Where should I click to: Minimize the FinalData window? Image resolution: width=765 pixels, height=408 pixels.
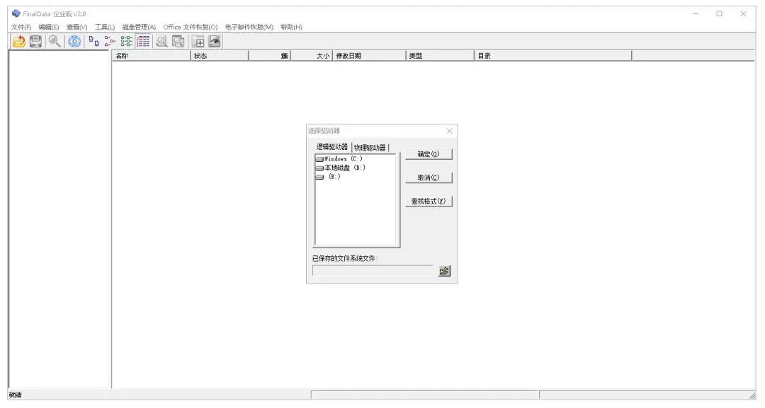696,14
